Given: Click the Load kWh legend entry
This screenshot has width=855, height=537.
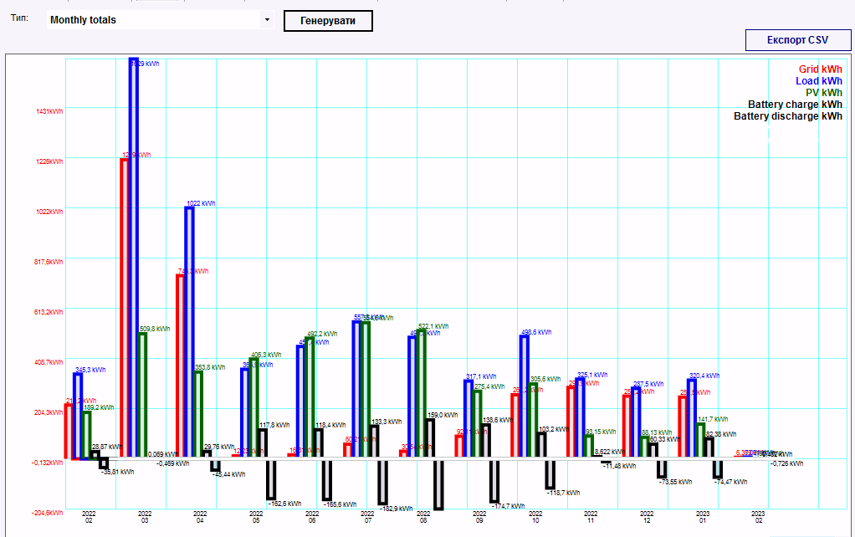Looking at the screenshot, I should [818, 80].
